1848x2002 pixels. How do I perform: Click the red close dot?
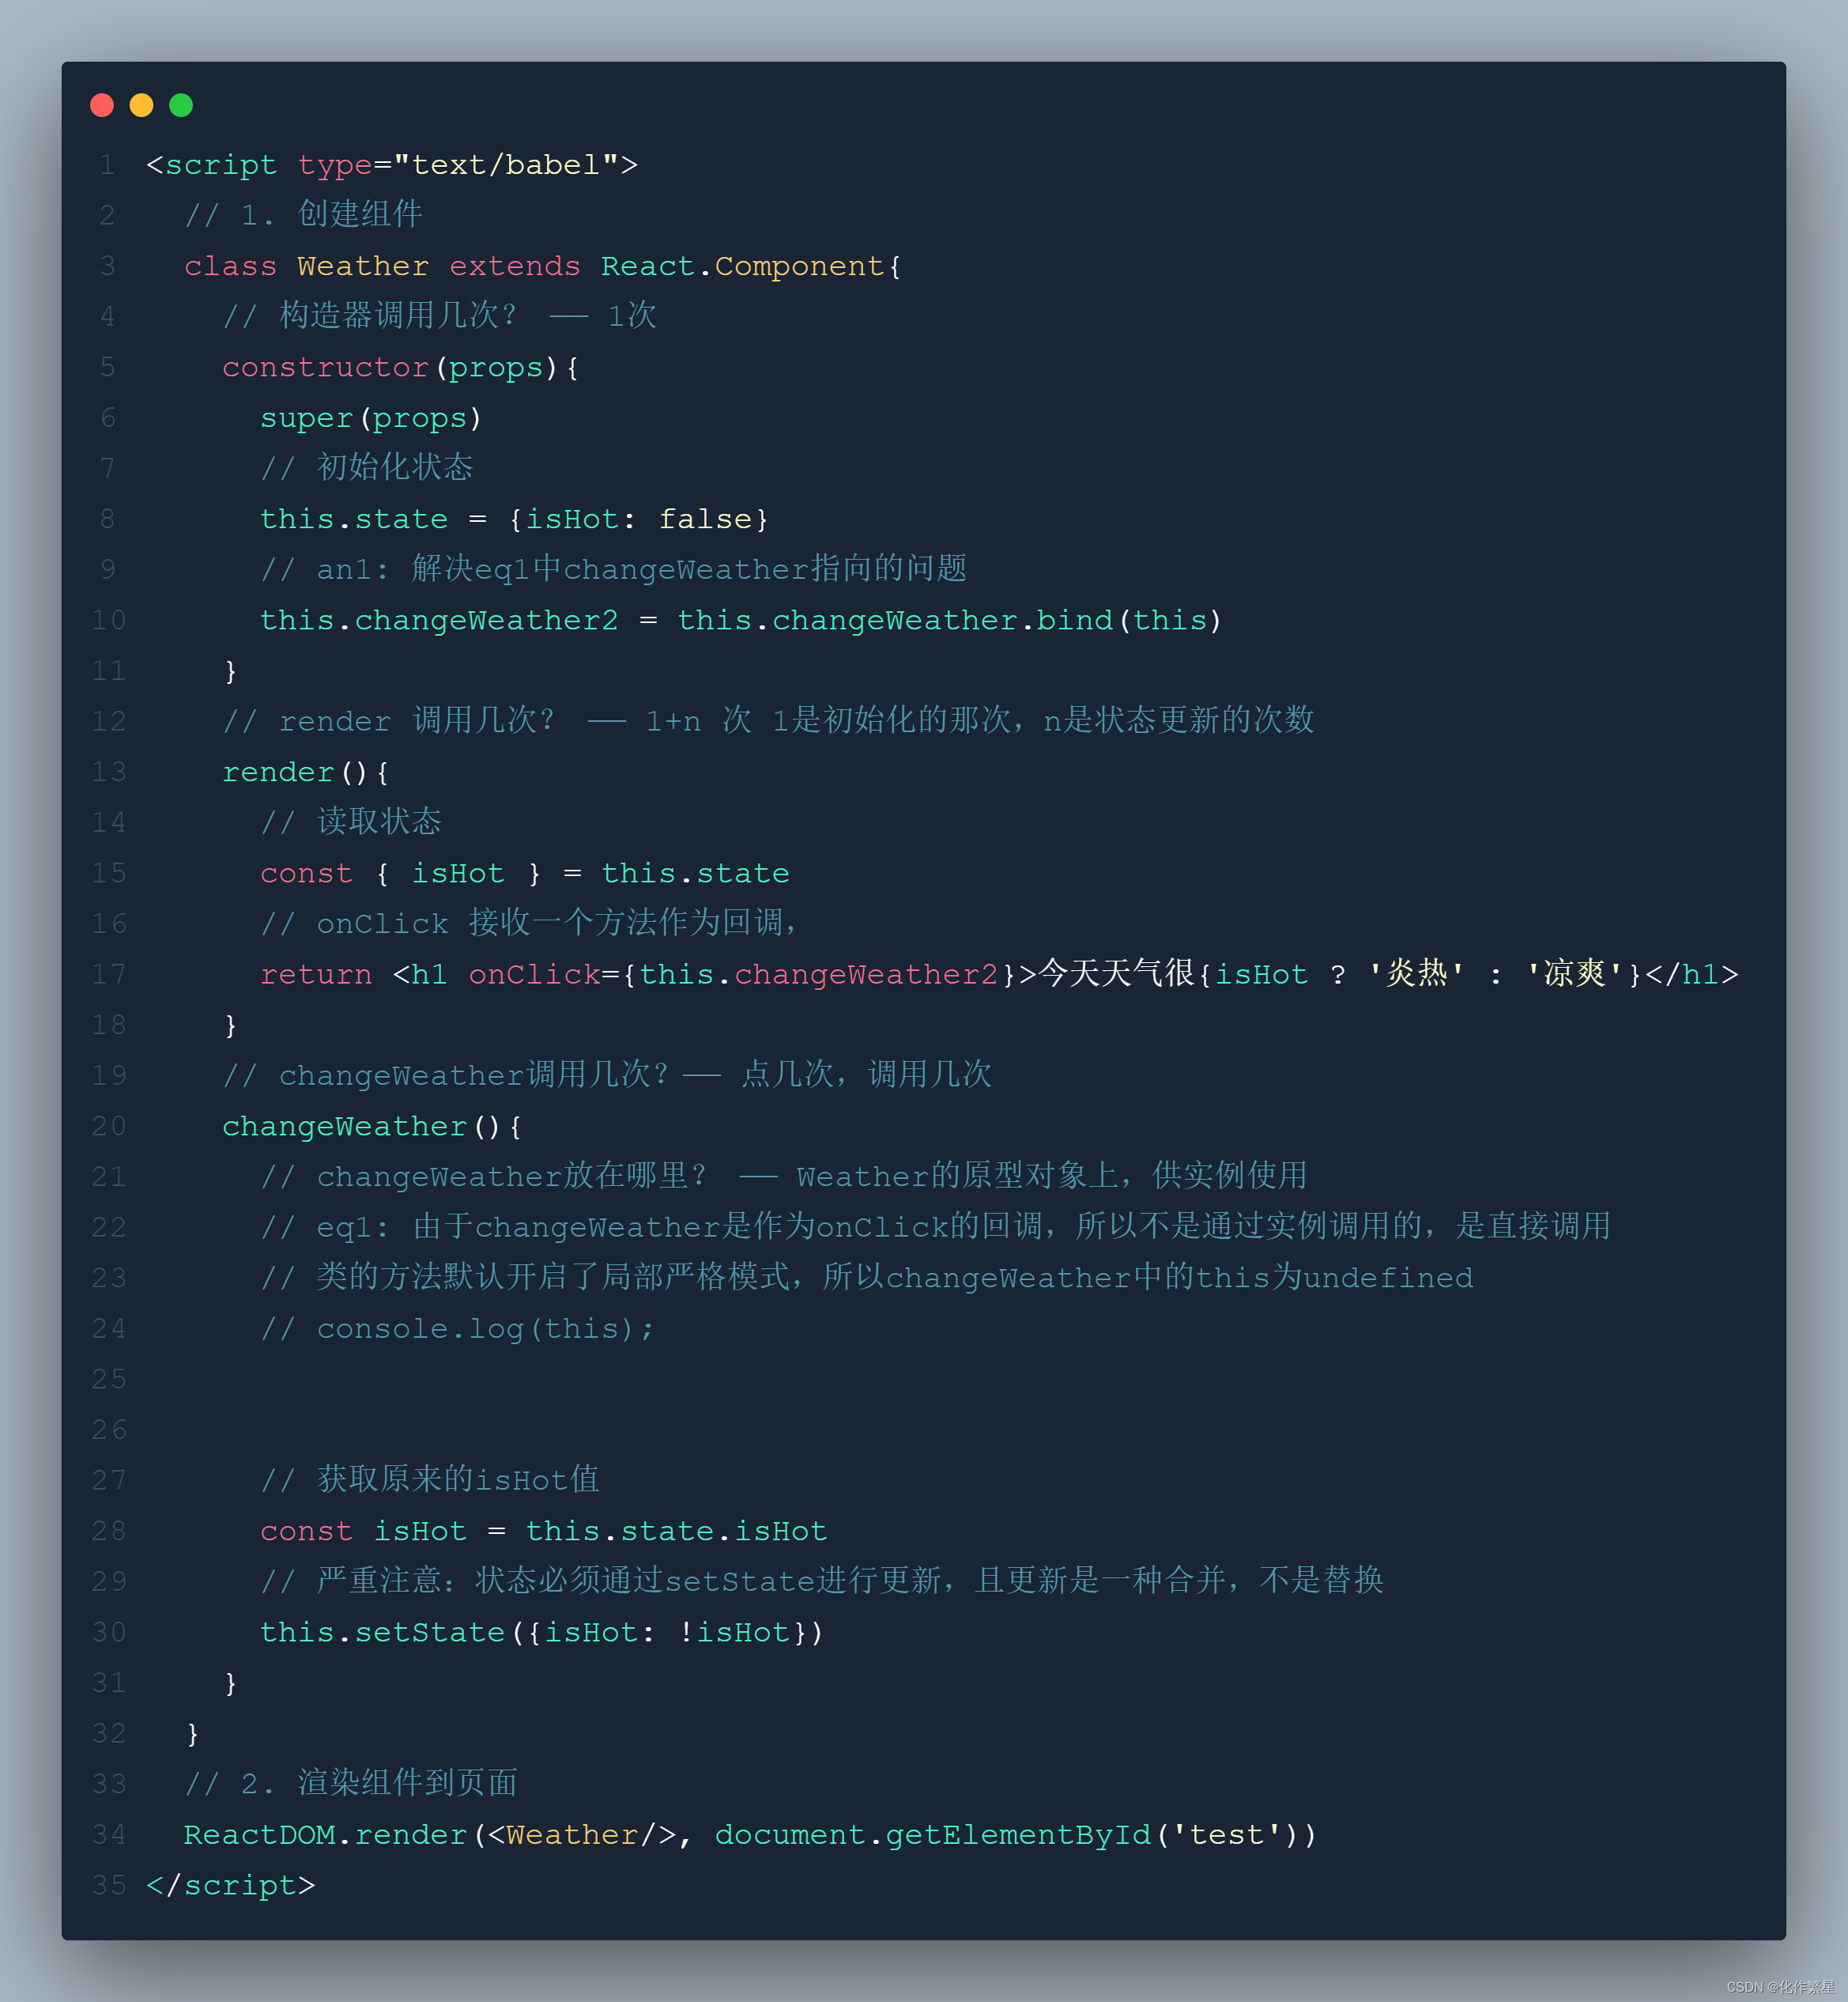(x=102, y=105)
